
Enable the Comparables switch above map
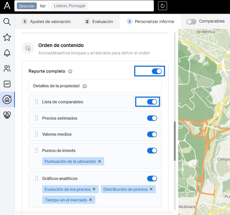pyautogui.click(x=191, y=22)
